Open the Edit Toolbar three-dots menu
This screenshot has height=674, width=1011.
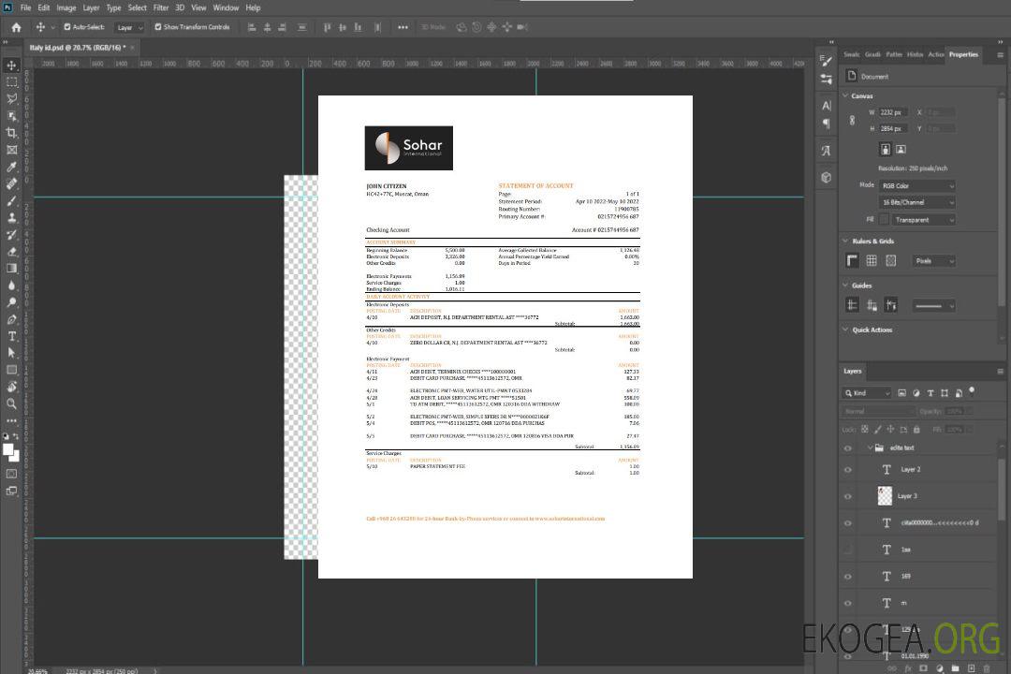(x=11, y=420)
